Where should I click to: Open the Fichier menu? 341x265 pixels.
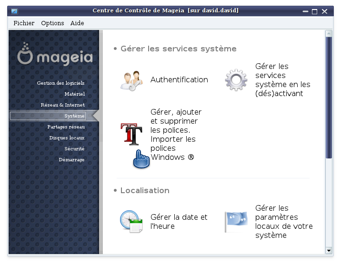24,23
